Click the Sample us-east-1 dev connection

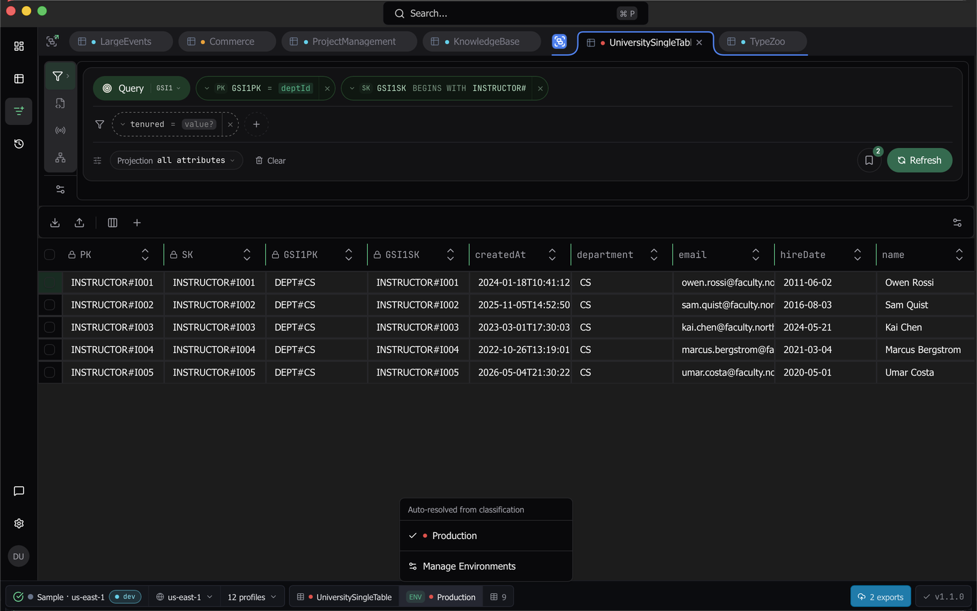pos(77,597)
